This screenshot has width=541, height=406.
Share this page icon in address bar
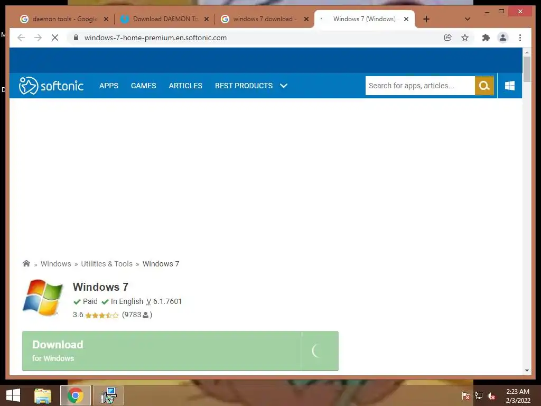[448, 38]
